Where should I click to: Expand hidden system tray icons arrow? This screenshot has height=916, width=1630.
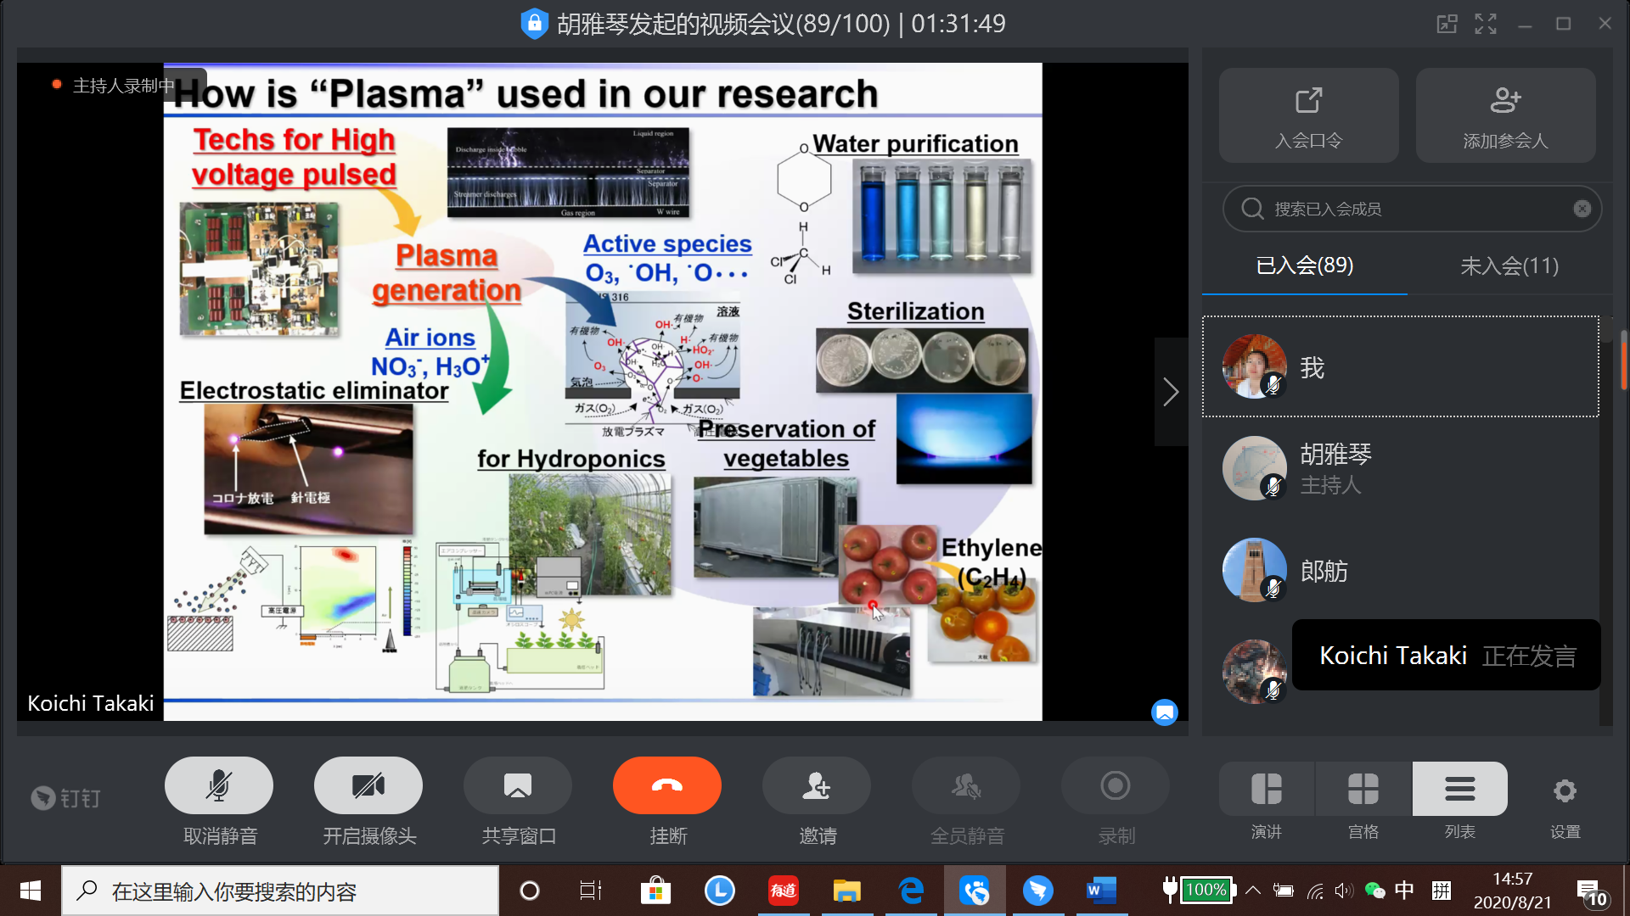coord(1253,891)
